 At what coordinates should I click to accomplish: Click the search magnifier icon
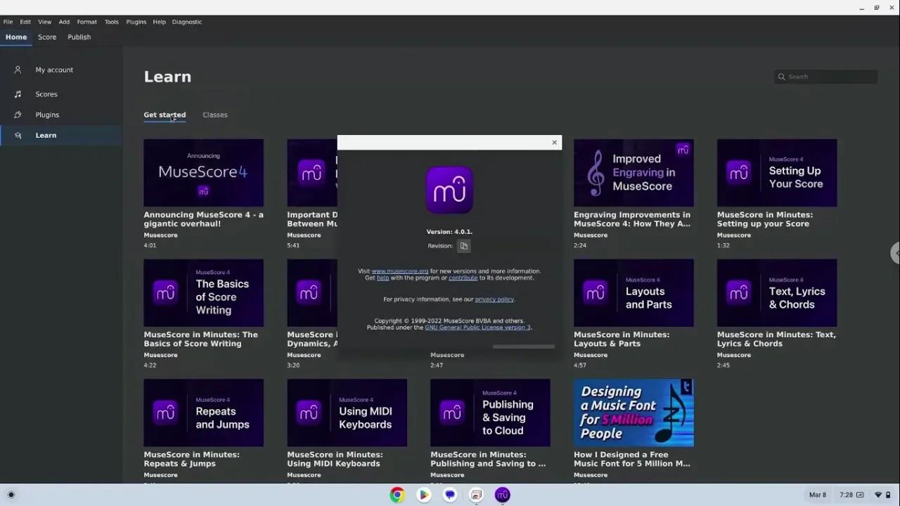(x=782, y=77)
